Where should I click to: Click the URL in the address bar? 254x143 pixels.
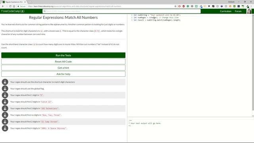(75, 6)
